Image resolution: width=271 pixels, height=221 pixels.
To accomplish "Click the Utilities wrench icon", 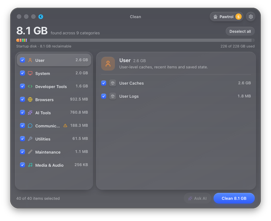I will click(30, 139).
